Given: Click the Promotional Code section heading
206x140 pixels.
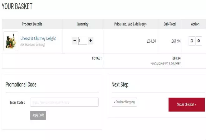Looking at the screenshot, I should [21, 85].
